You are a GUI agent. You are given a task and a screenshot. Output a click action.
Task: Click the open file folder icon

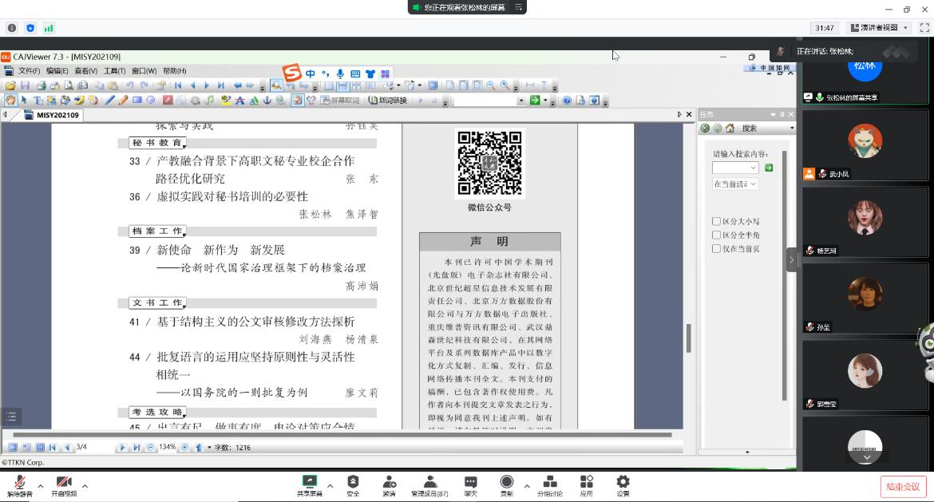10,85
